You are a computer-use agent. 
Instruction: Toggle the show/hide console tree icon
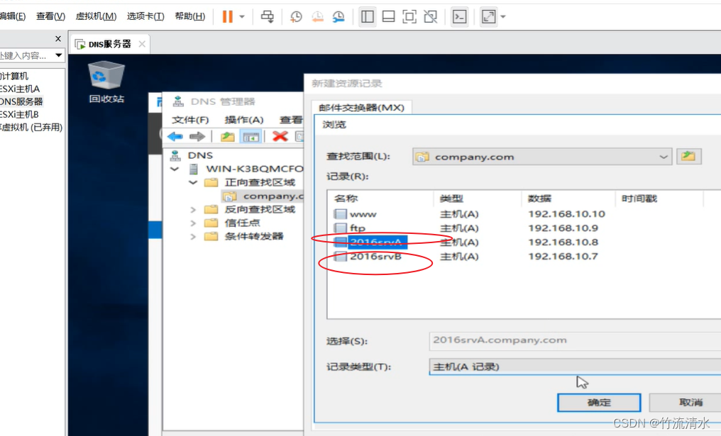click(x=251, y=136)
